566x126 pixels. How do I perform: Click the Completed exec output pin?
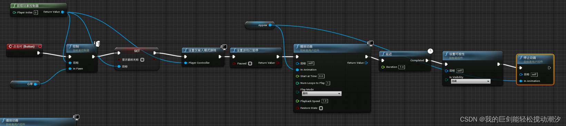pyautogui.click(x=427, y=60)
